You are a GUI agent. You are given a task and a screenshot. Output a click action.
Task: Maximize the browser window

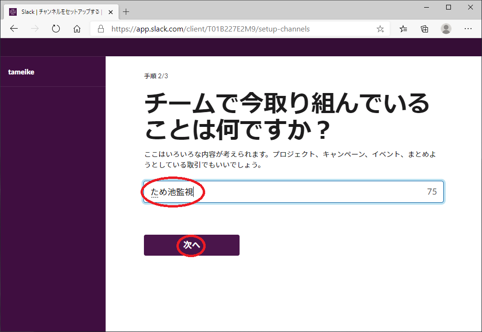tap(449, 7)
